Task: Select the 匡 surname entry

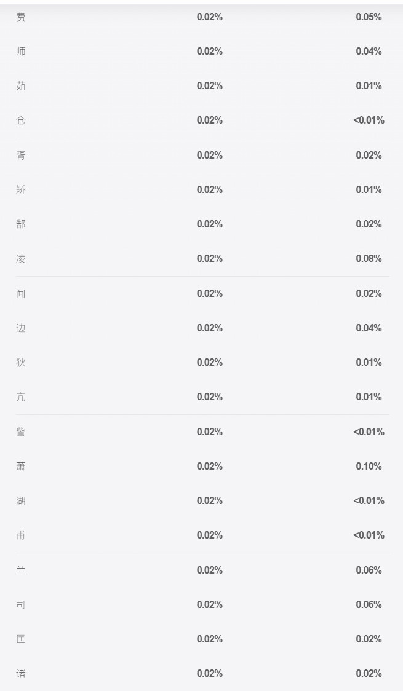Action: (21, 639)
